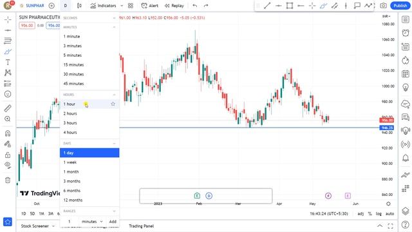
Task: Choose 5 minutes interval
Action: [89, 55]
